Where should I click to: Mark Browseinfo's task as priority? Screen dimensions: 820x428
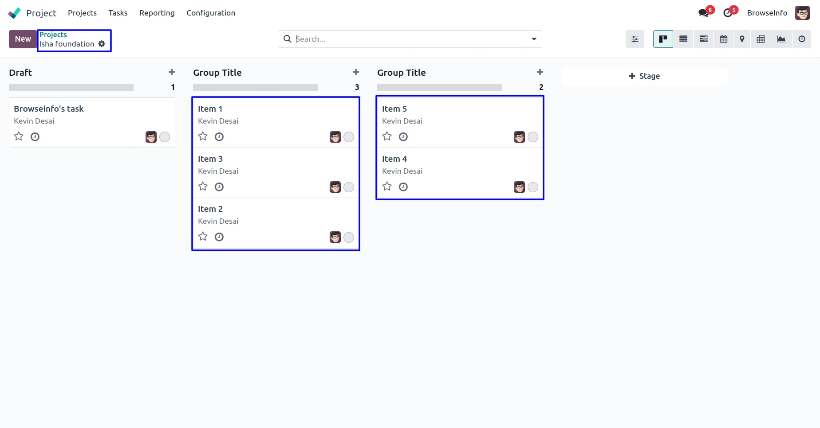point(19,136)
